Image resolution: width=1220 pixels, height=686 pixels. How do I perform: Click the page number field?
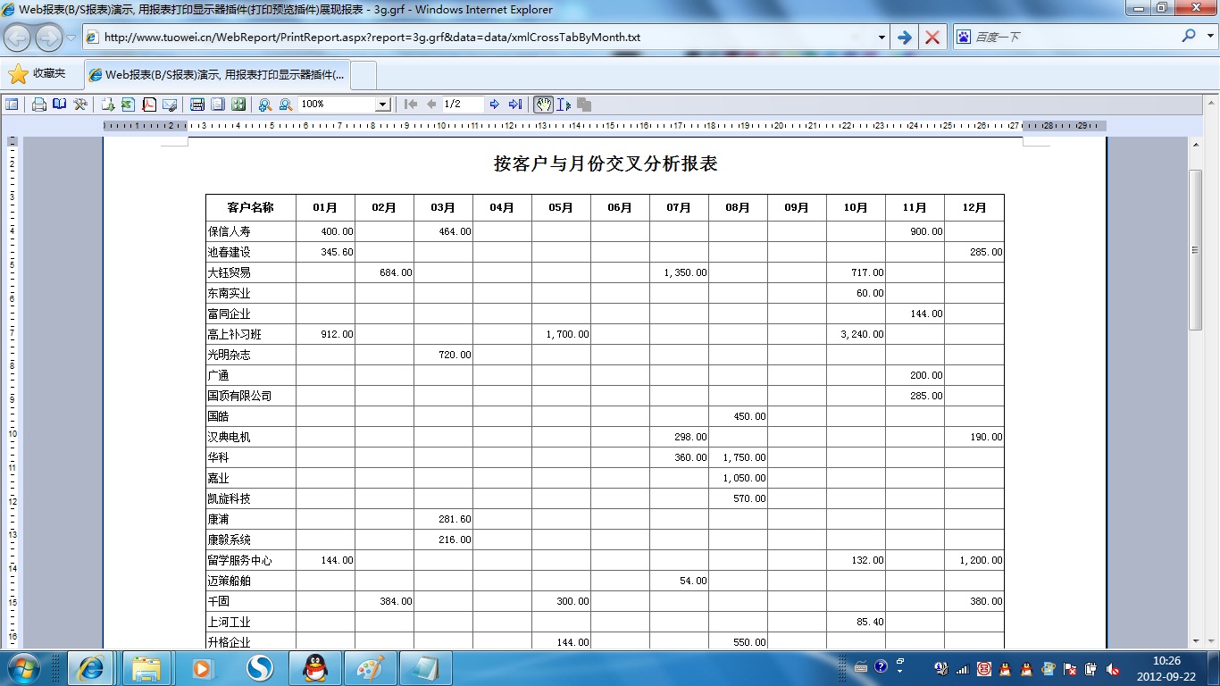[x=462, y=105]
